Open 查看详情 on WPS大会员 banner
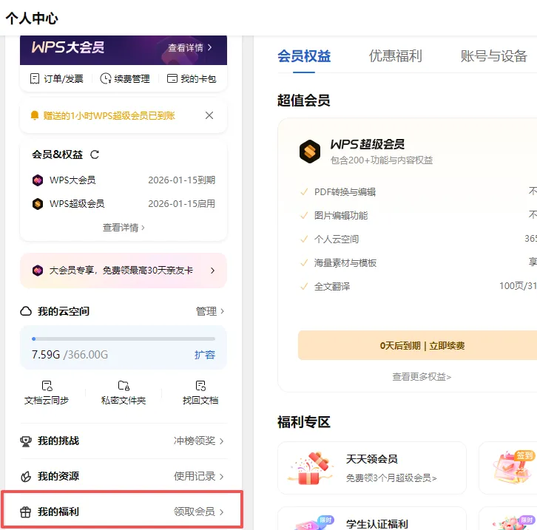The image size is (537, 530). [190, 47]
